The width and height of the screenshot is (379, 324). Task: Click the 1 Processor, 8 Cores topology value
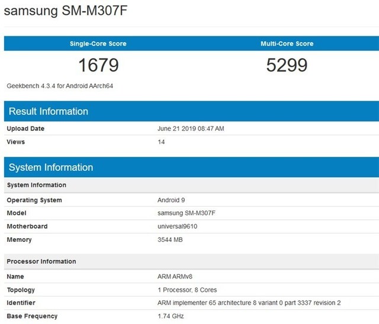[x=187, y=290]
